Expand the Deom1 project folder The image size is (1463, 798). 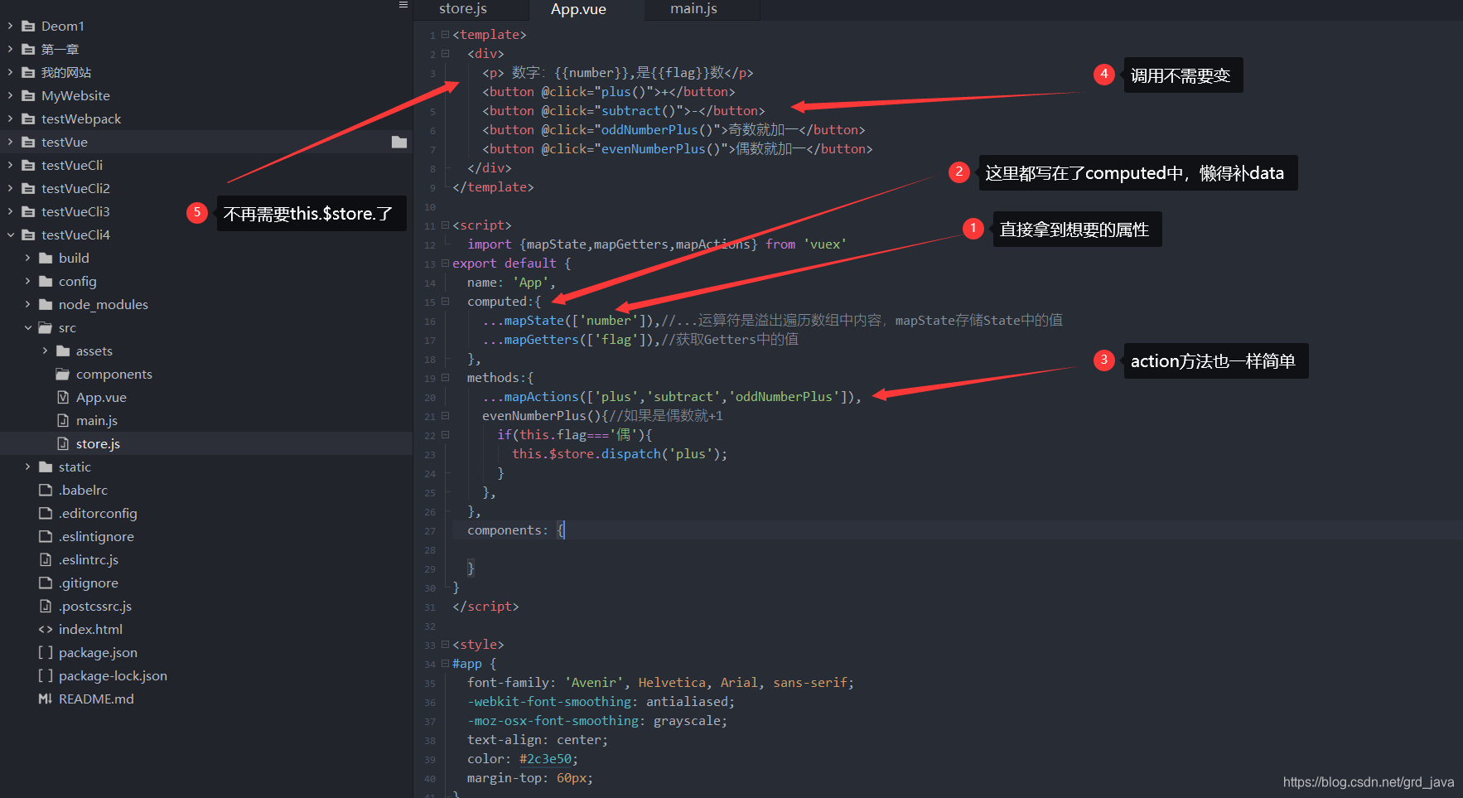tap(10, 27)
